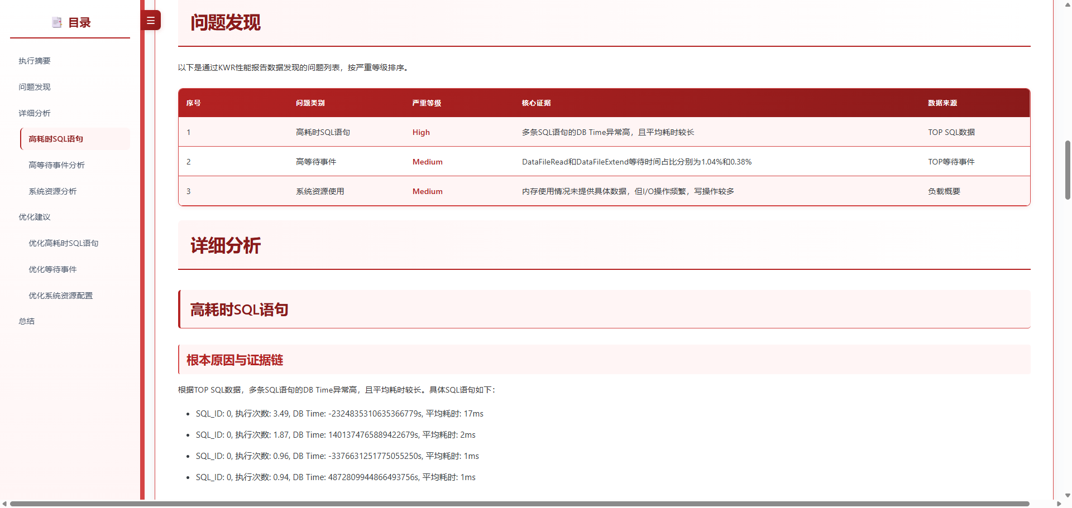This screenshot has height=508, width=1072.
Task: Click the horizontal scrollbar thumb
Action: (x=519, y=504)
